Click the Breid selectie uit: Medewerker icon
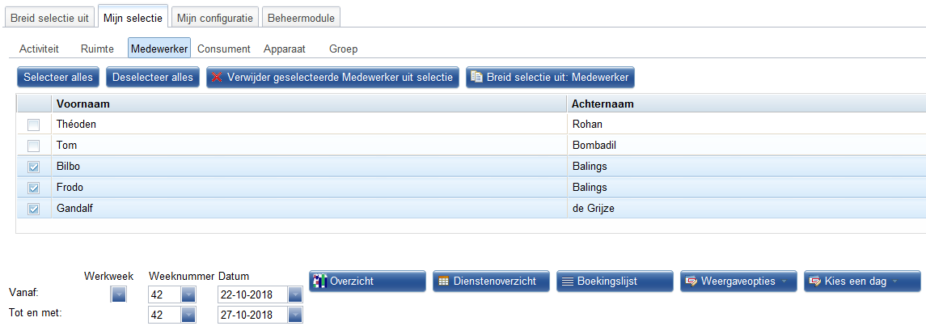 coord(476,77)
